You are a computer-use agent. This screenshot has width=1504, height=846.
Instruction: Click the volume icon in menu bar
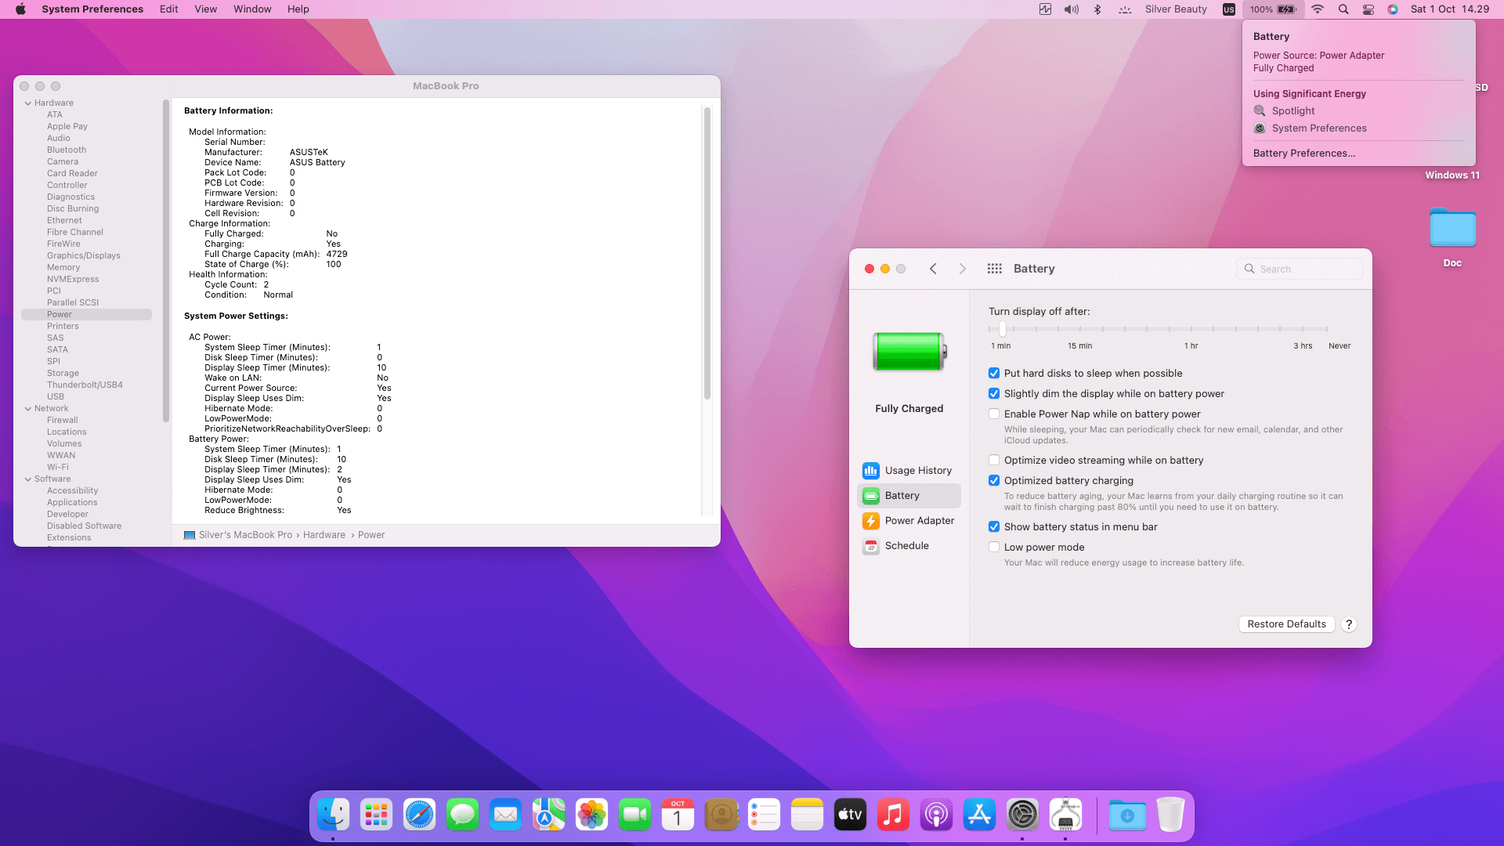[x=1071, y=9]
